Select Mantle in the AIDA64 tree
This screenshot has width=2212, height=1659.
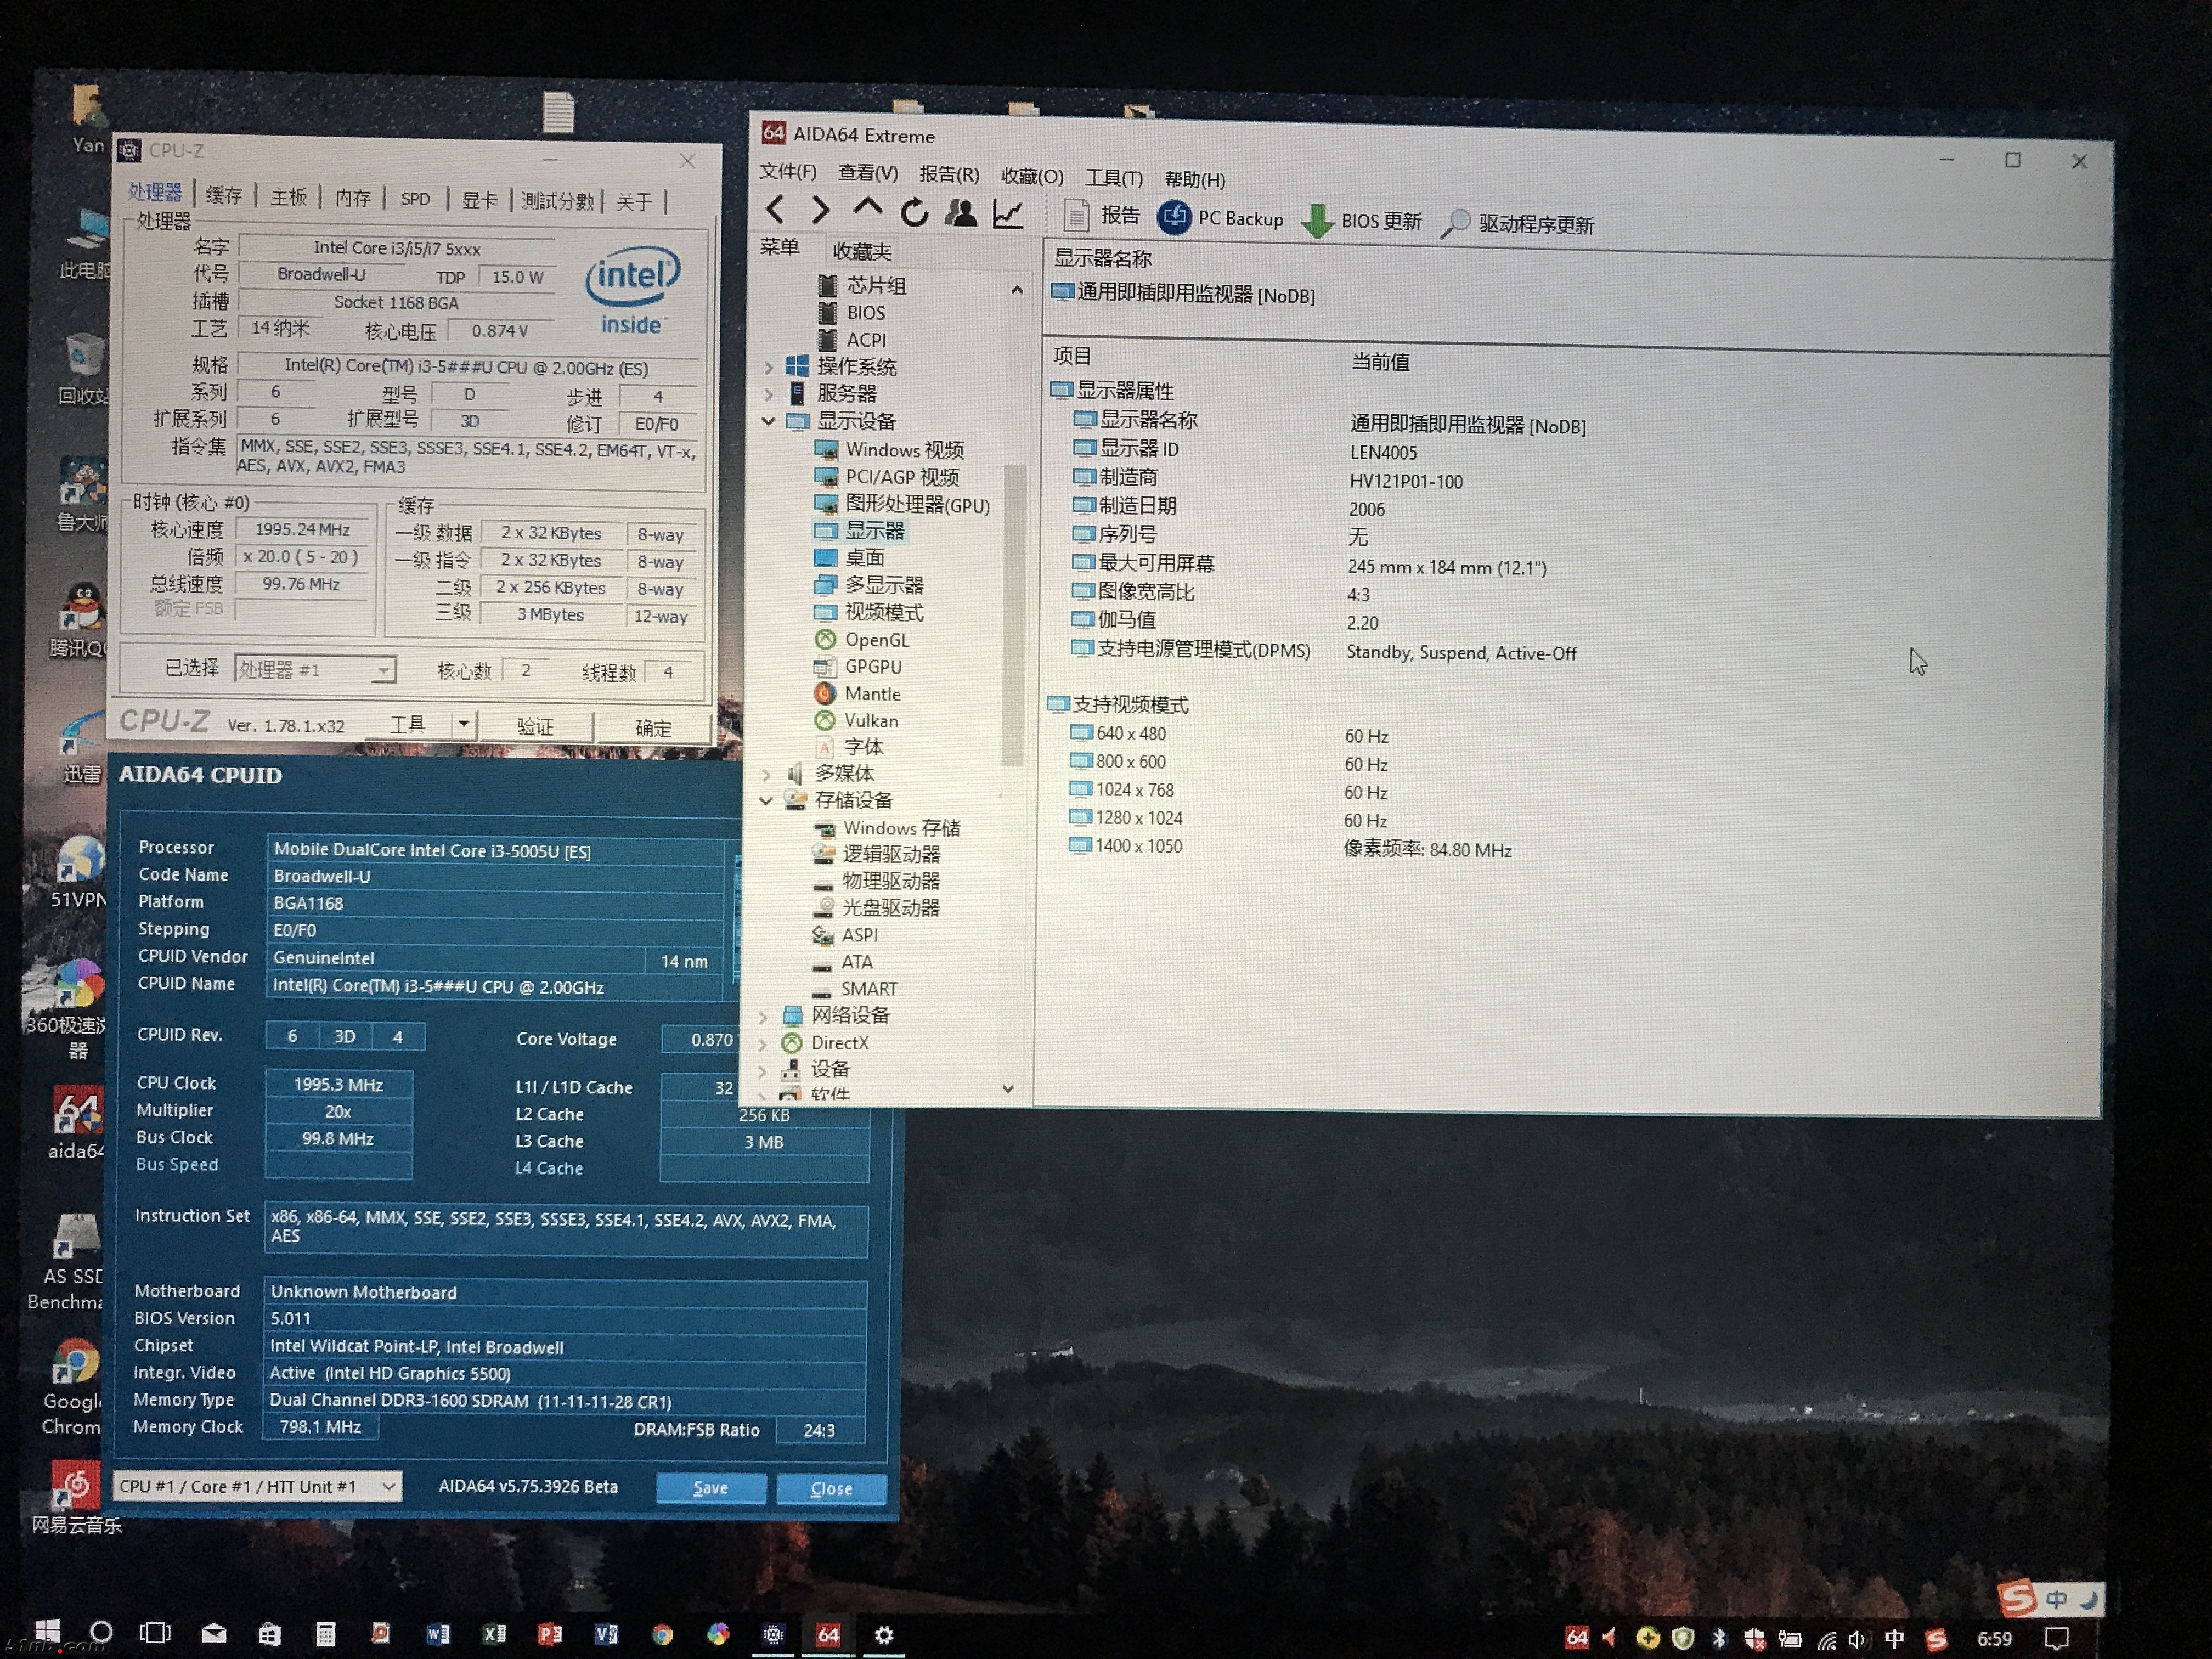(857, 694)
